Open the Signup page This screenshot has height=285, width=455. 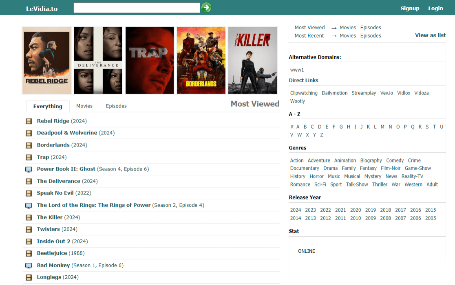click(410, 8)
